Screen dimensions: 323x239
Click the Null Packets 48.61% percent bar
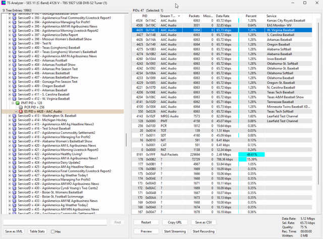click(x=251, y=155)
